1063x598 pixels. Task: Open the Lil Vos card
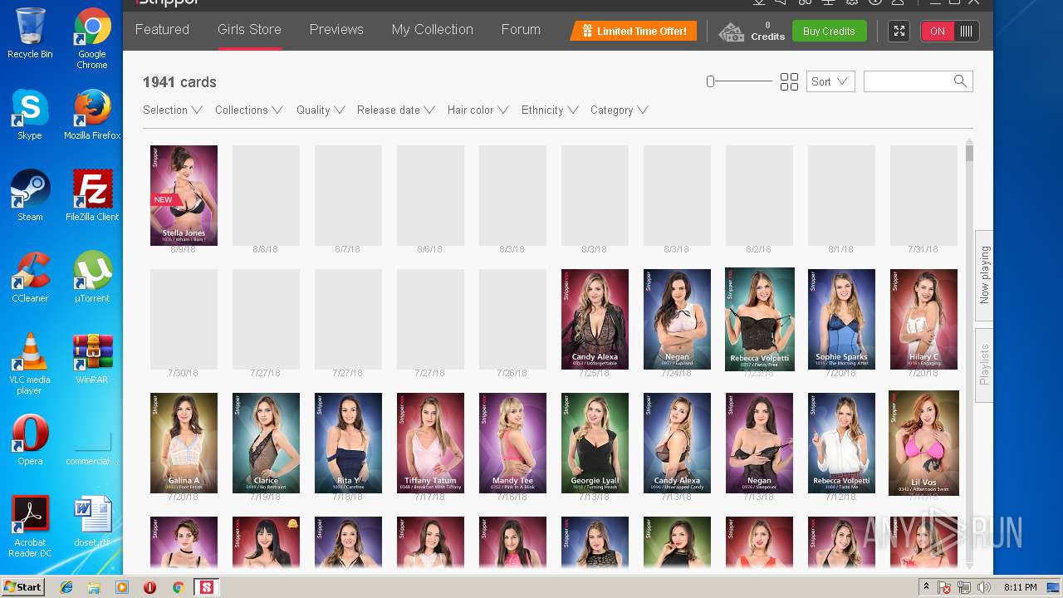pyautogui.click(x=923, y=443)
